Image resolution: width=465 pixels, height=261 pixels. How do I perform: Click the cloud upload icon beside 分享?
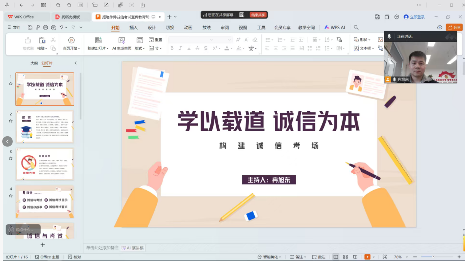(440, 27)
